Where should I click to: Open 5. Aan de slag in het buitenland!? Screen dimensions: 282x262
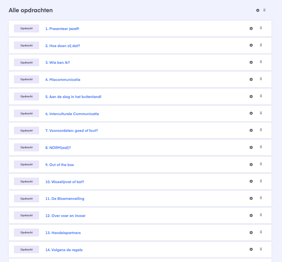73,97
